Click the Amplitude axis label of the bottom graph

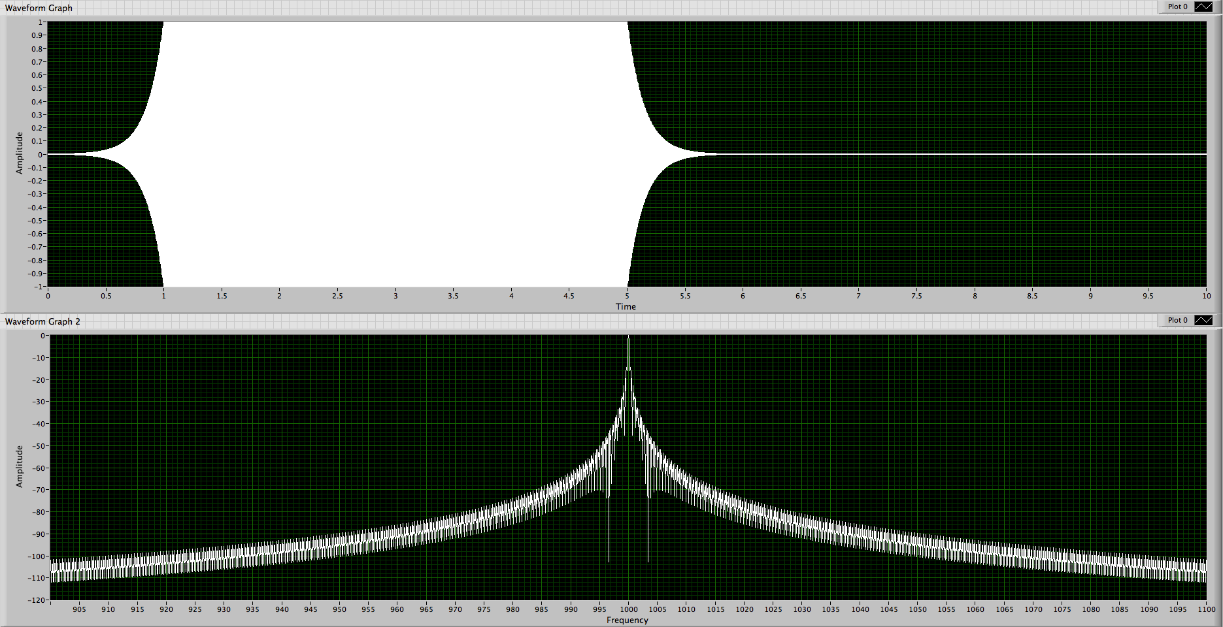19,466
